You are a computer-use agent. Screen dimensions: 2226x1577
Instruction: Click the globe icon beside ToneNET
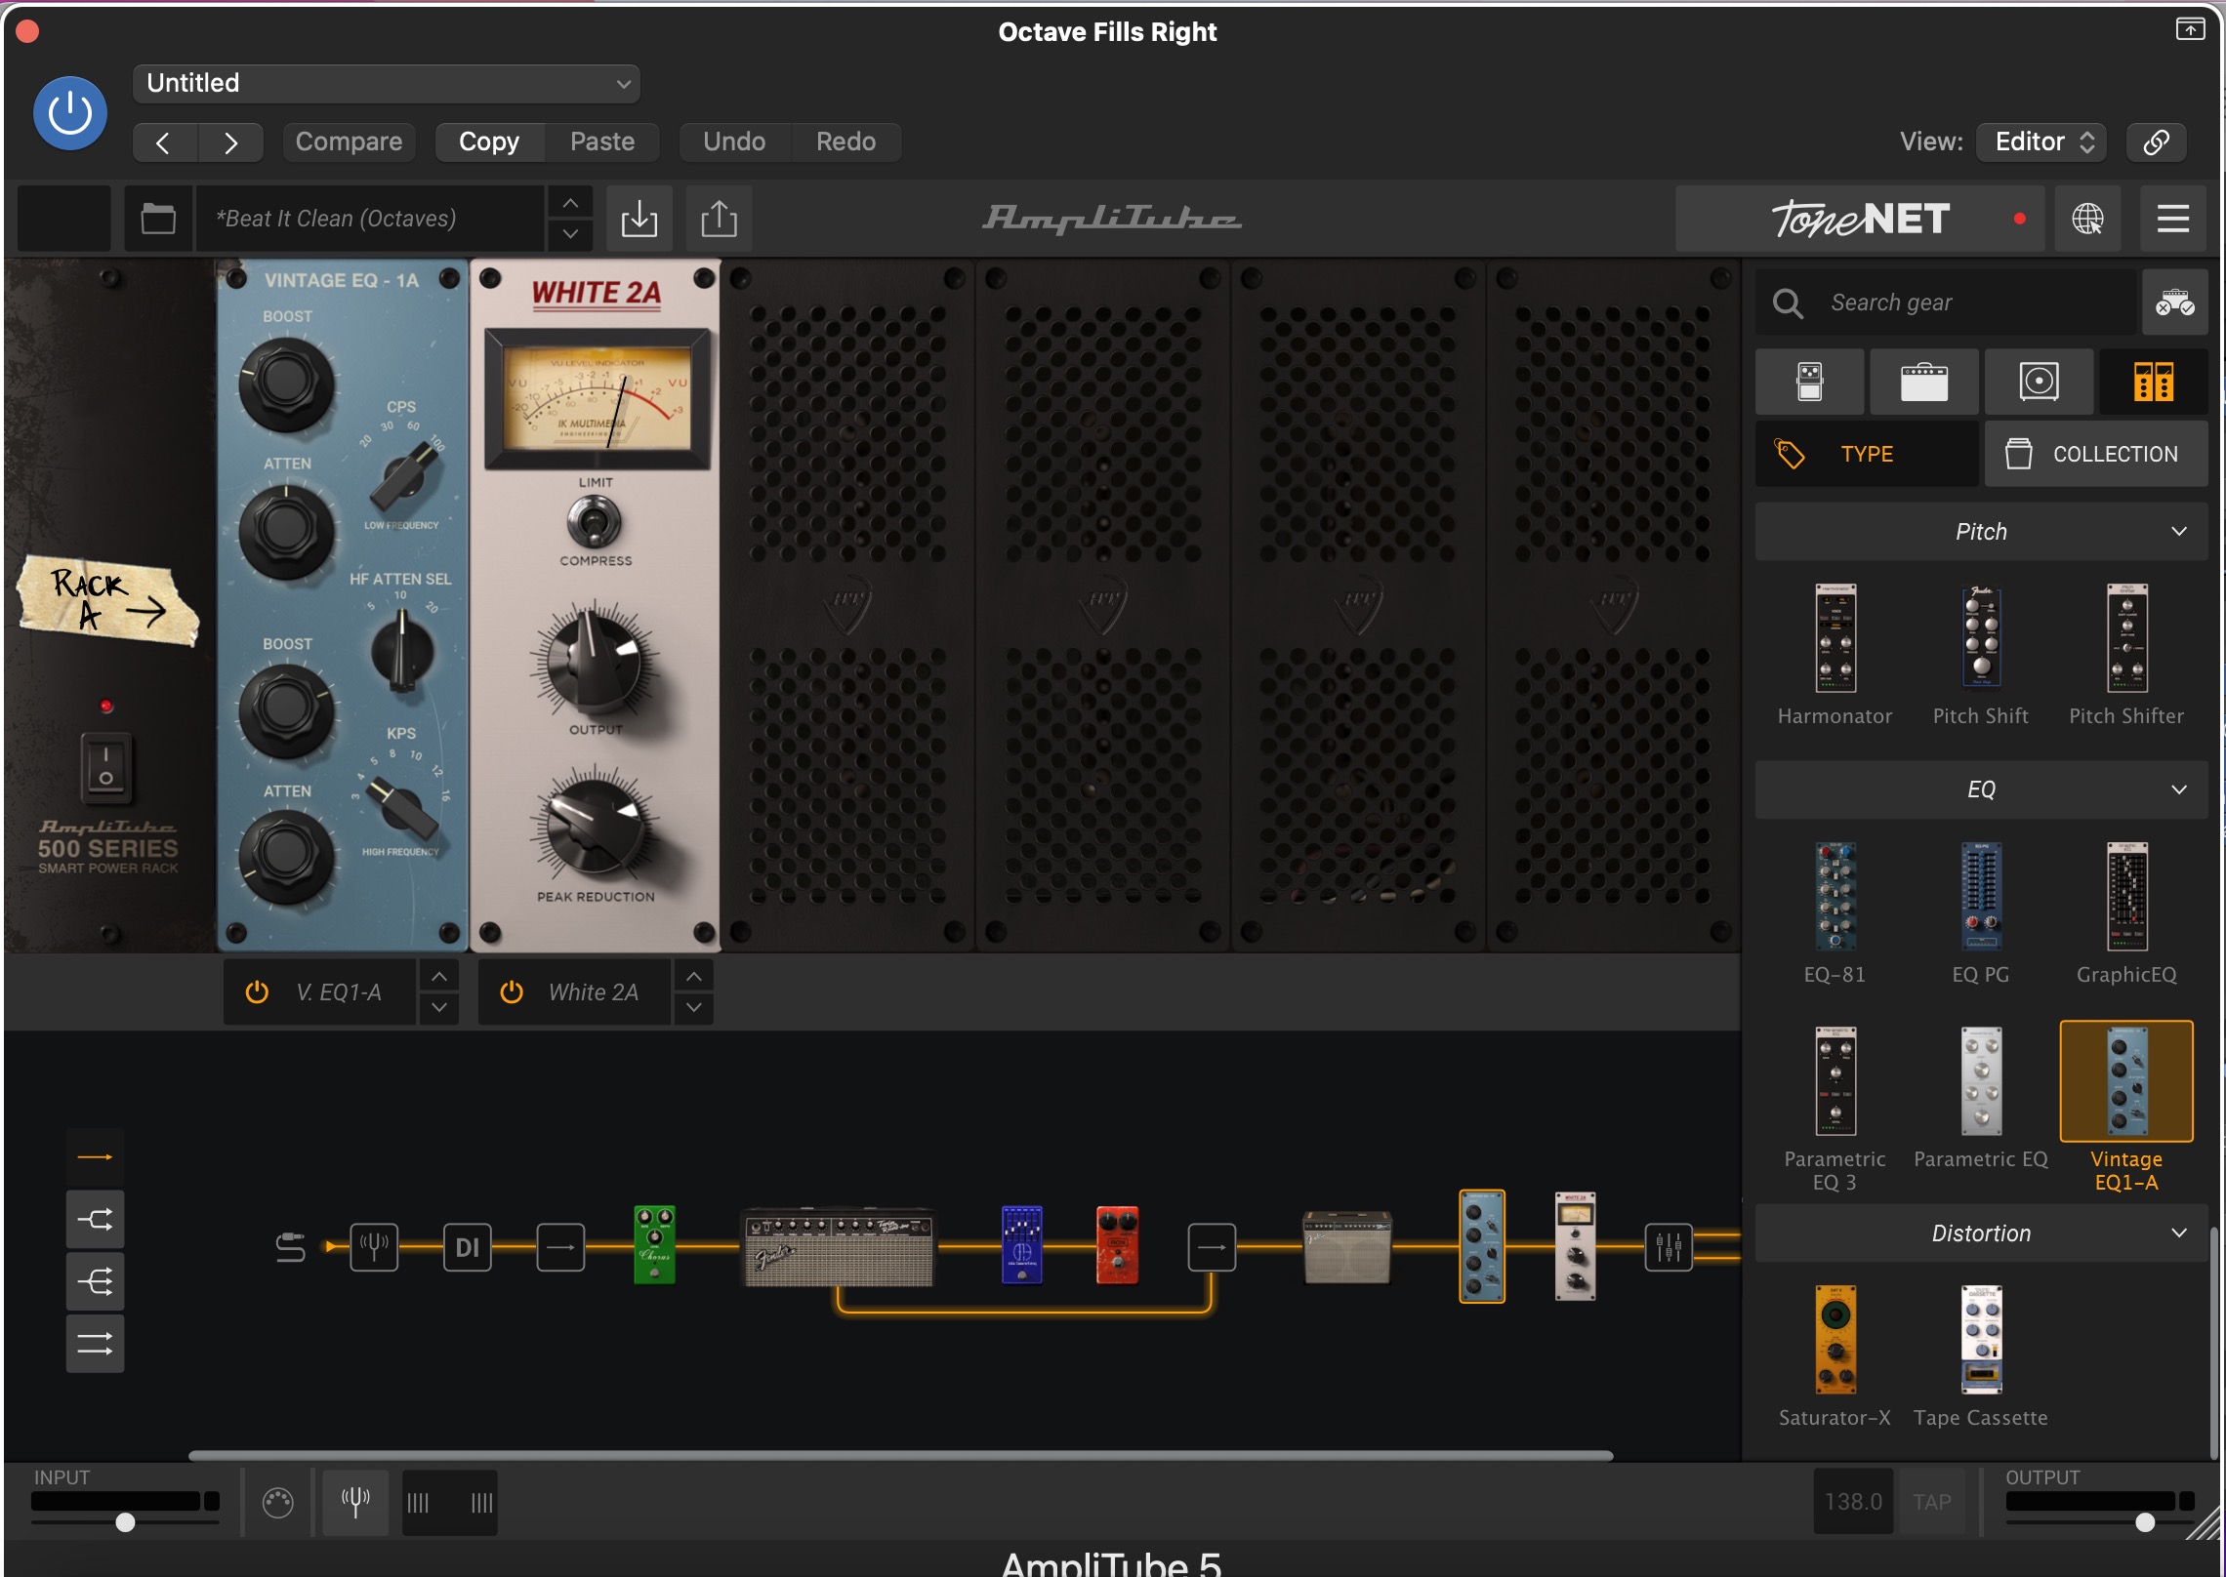[x=2087, y=219]
